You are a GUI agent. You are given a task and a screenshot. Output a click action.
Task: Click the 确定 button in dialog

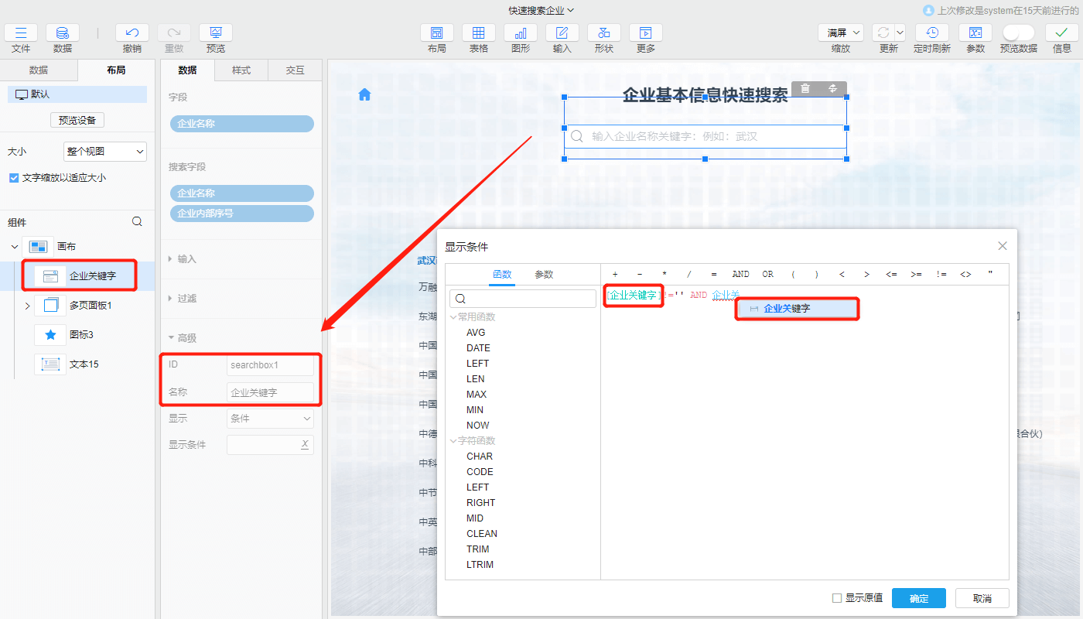click(x=919, y=598)
